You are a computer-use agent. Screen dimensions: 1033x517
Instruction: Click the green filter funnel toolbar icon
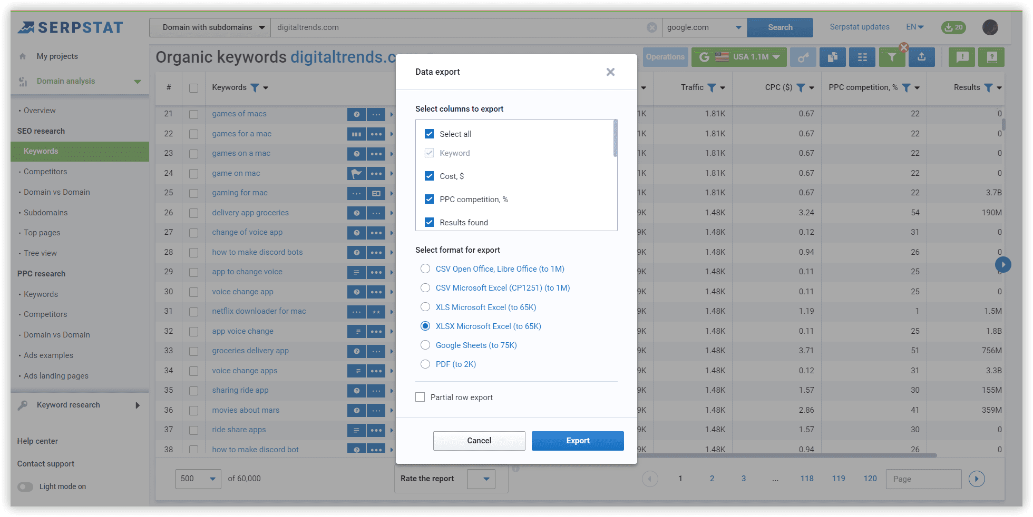(892, 57)
